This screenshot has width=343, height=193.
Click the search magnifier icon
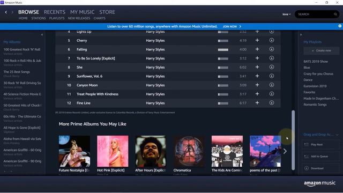(335, 14)
